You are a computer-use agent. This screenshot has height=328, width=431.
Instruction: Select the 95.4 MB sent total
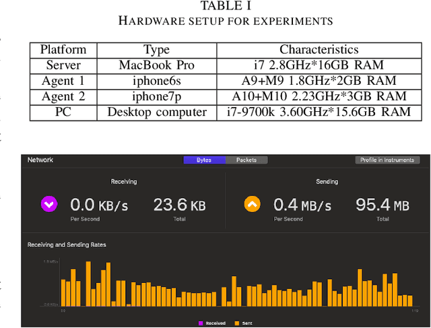pyautogui.click(x=383, y=205)
